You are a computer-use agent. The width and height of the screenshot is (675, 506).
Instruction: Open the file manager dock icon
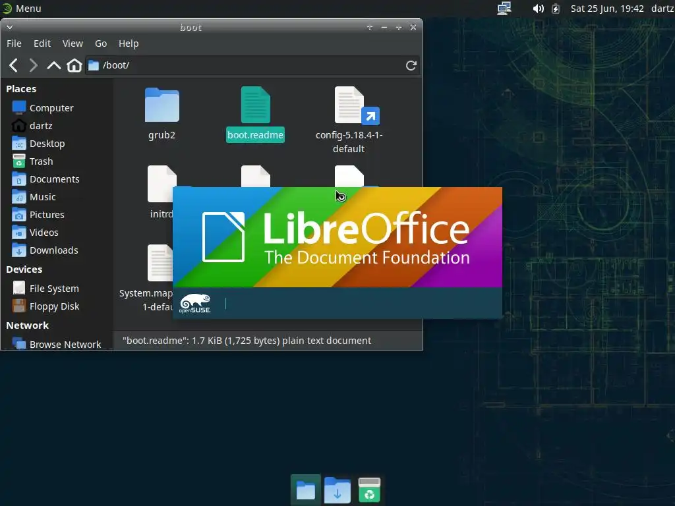click(x=306, y=490)
